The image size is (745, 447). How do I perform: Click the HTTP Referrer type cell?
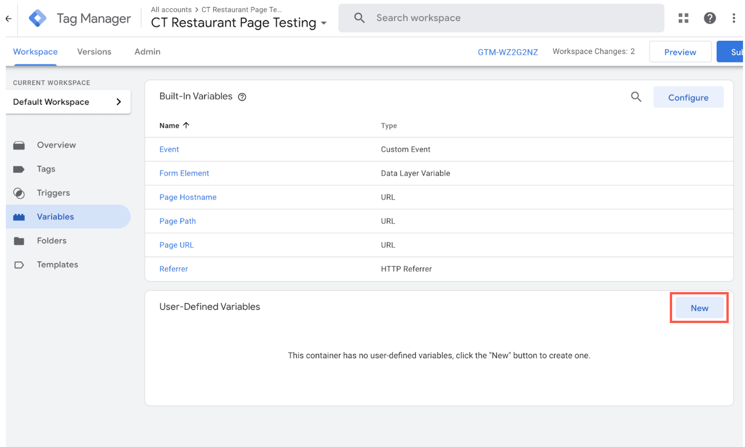point(406,269)
